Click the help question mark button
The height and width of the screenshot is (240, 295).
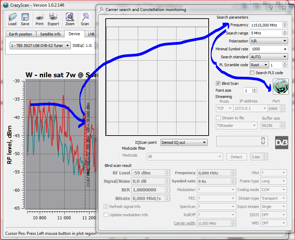point(272,8)
